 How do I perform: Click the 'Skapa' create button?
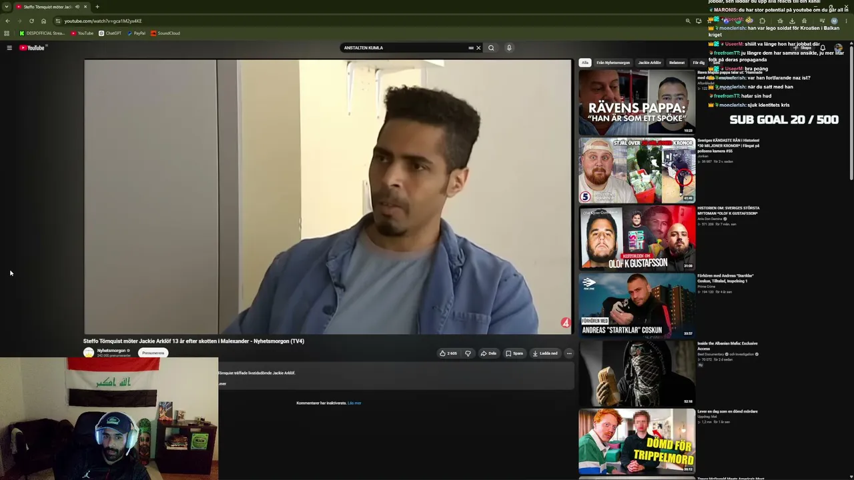(803, 48)
